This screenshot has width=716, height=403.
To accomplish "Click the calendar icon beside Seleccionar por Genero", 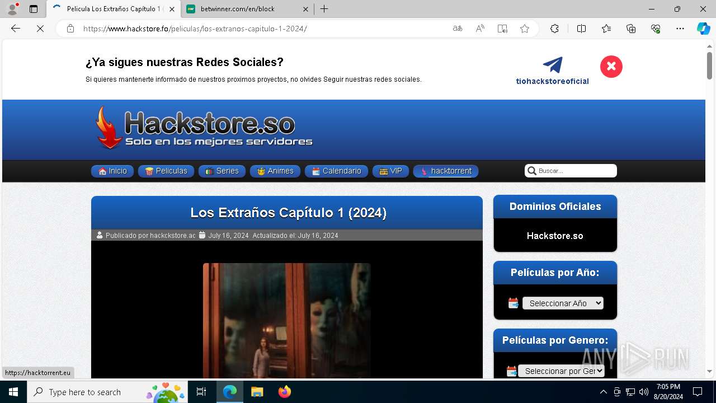I will [511, 371].
